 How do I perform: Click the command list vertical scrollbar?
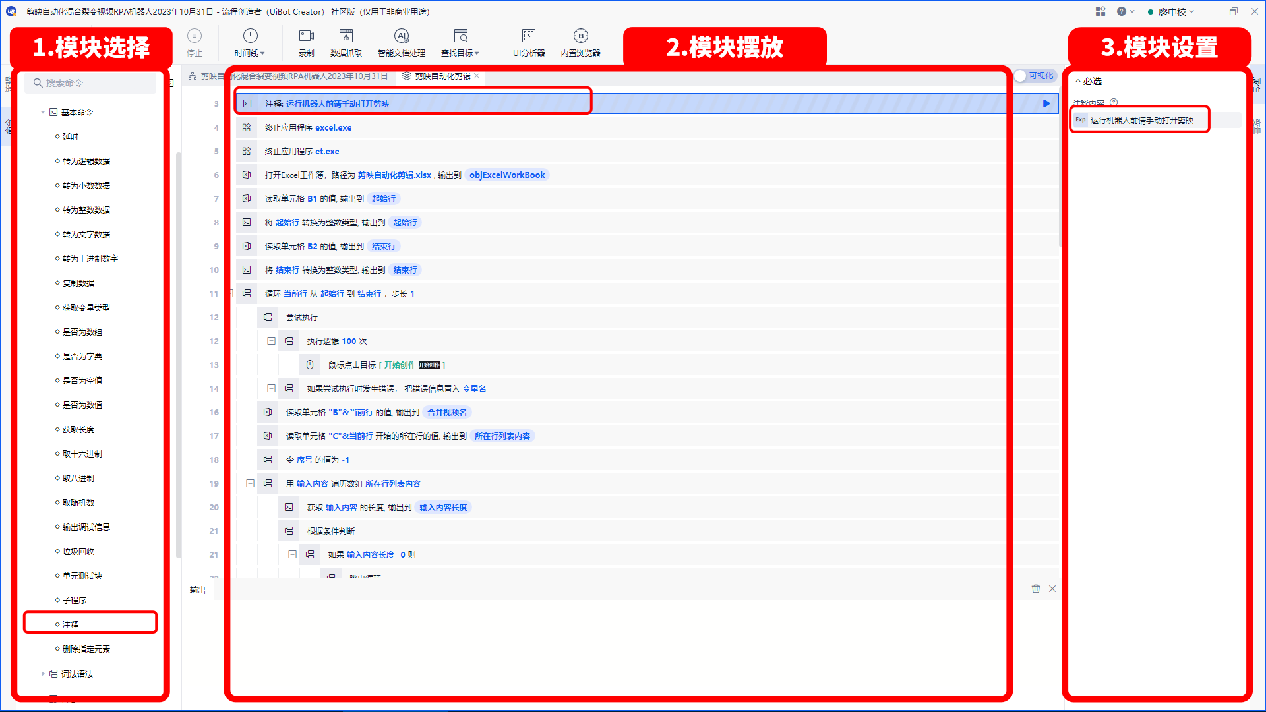179,356
